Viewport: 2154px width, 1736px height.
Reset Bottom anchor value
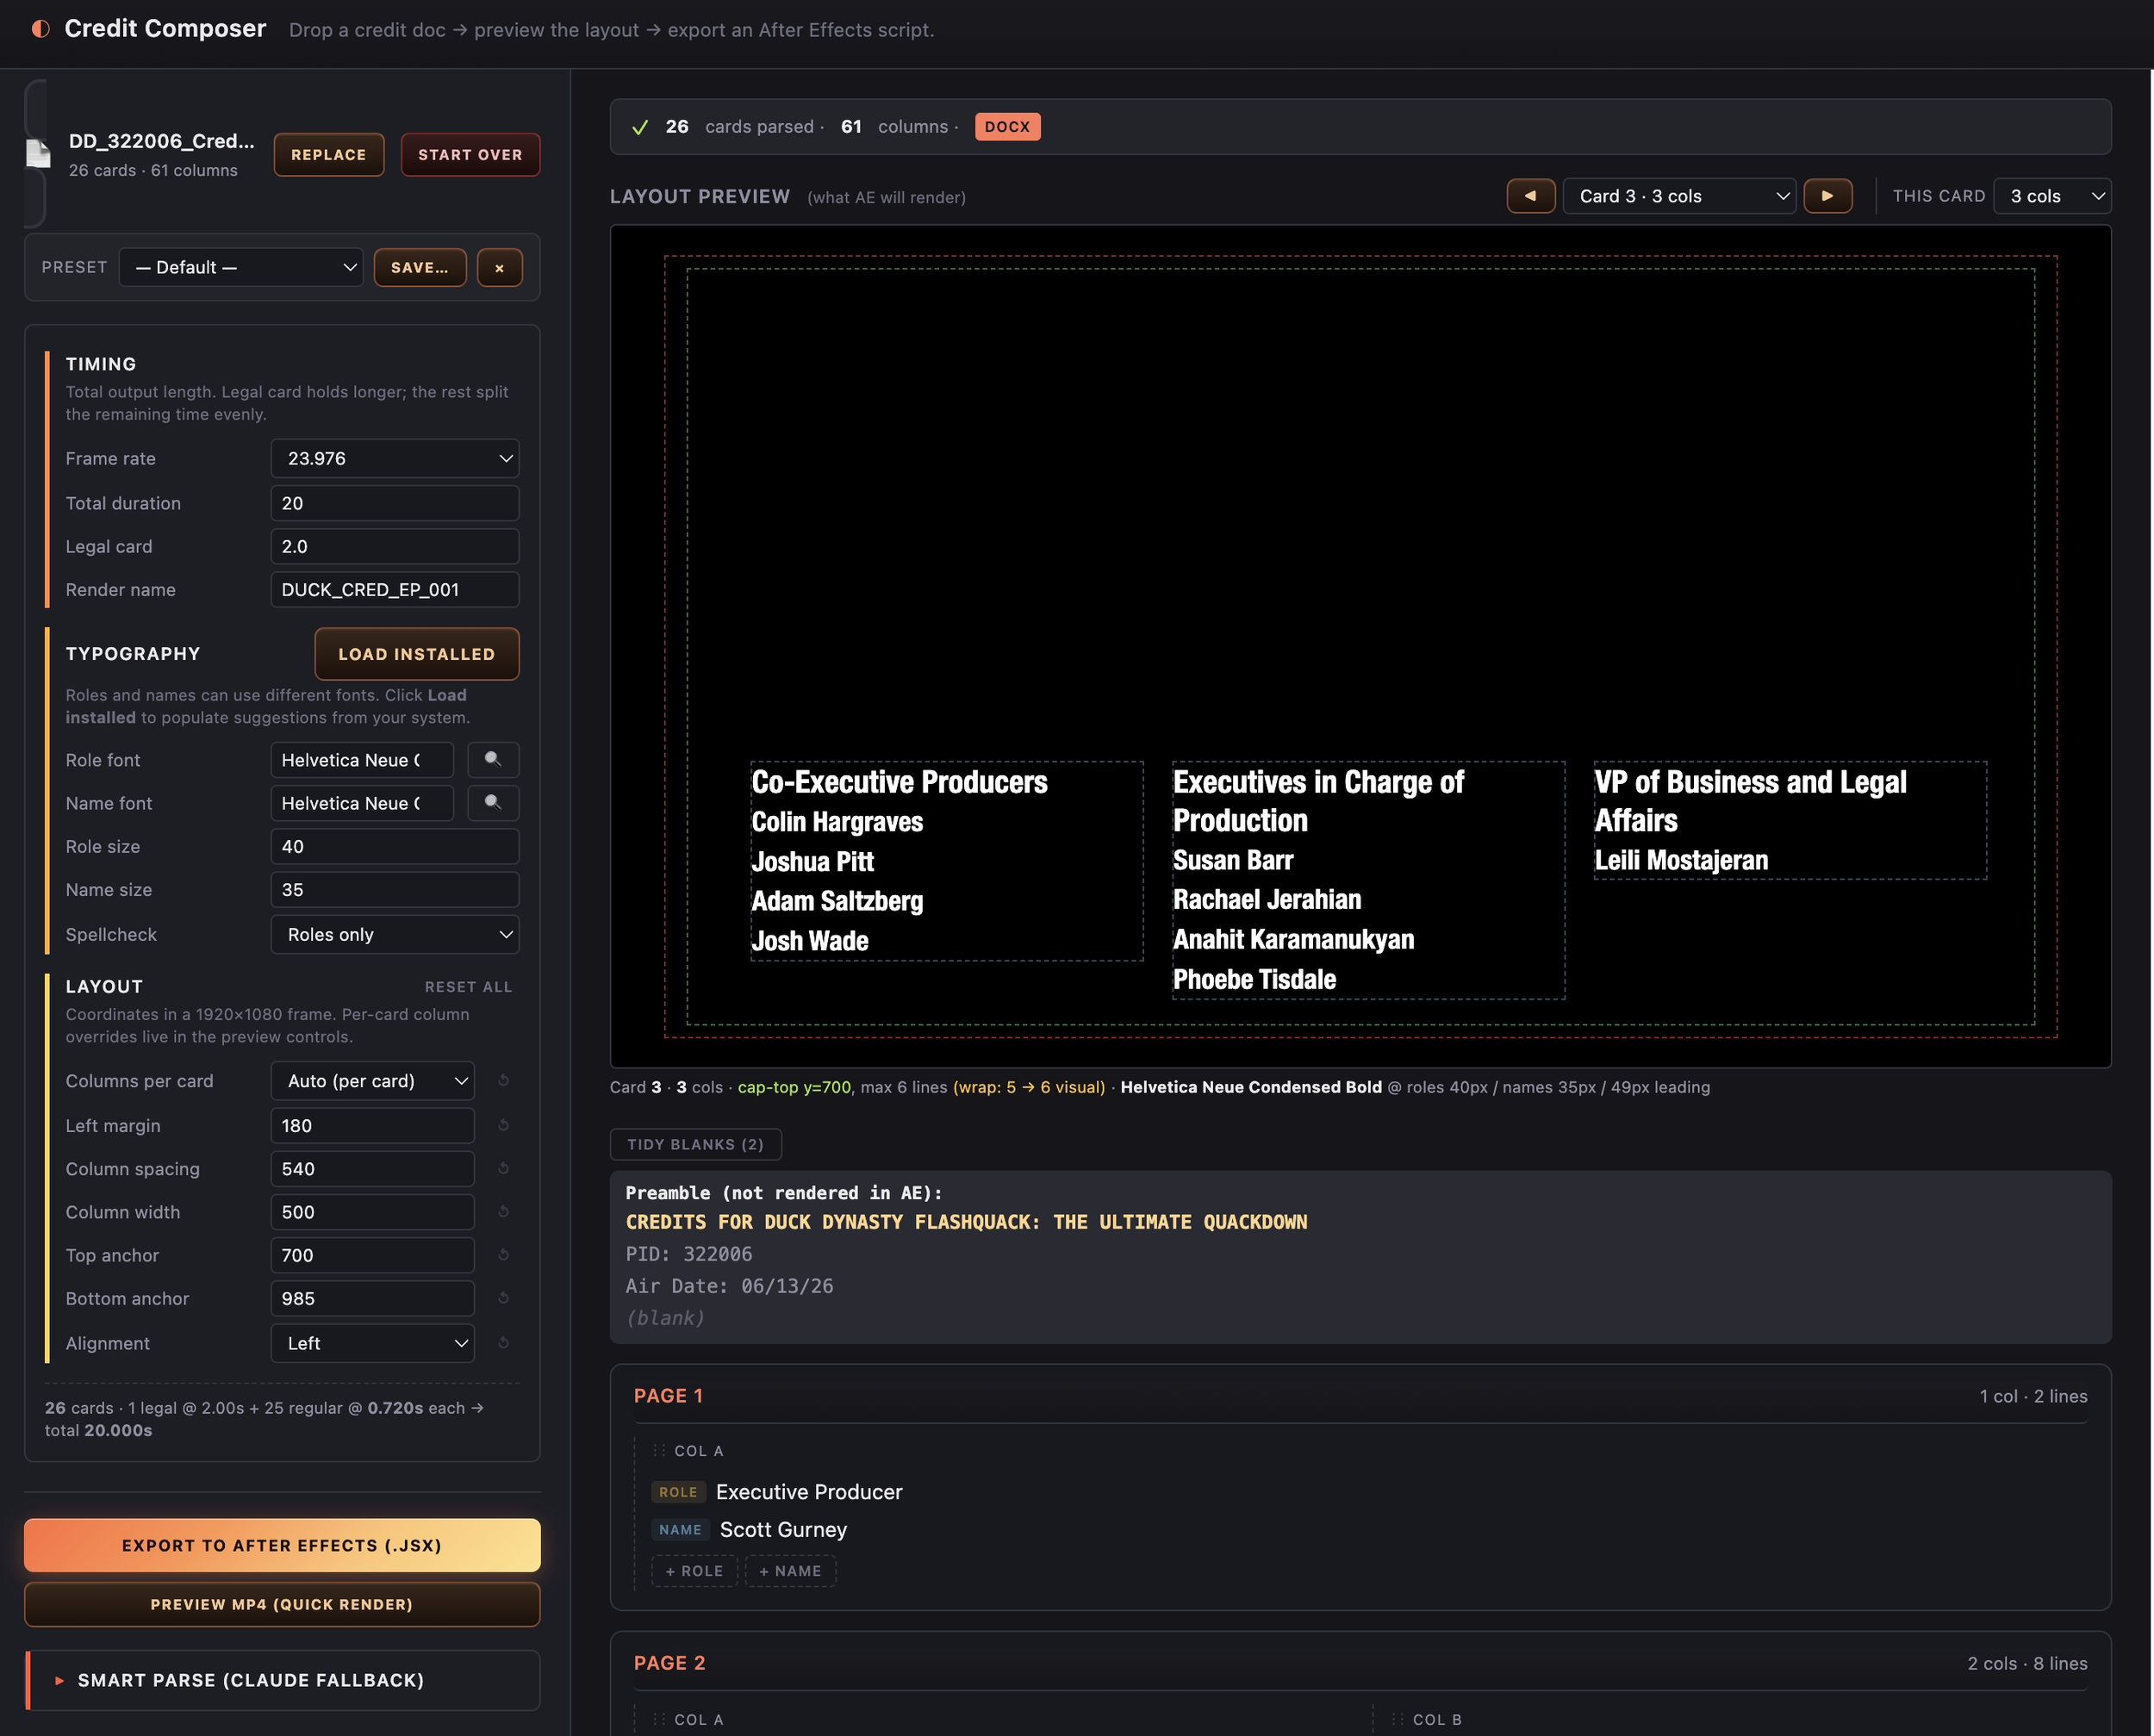(x=504, y=1298)
